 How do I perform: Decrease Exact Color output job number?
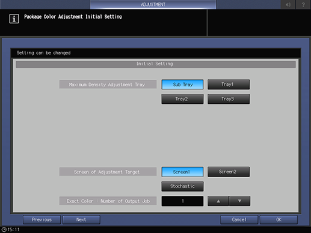point(239,201)
